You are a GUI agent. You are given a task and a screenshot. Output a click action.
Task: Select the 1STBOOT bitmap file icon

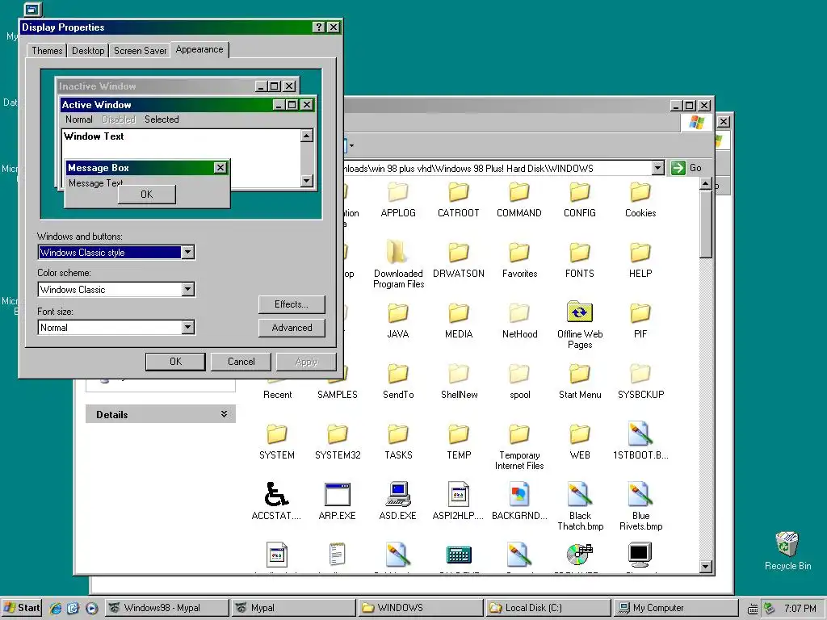point(640,434)
